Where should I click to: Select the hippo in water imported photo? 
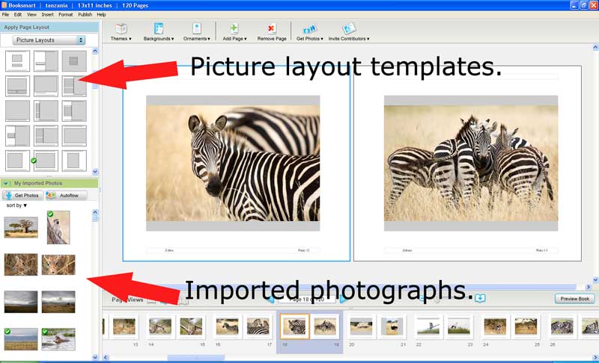[x=58, y=339]
